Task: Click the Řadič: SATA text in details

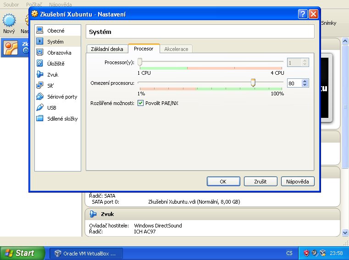Action: point(102,196)
